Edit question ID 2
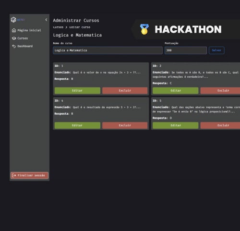Image resolution: width=240 pixels, height=231 pixels. pos(176,91)
